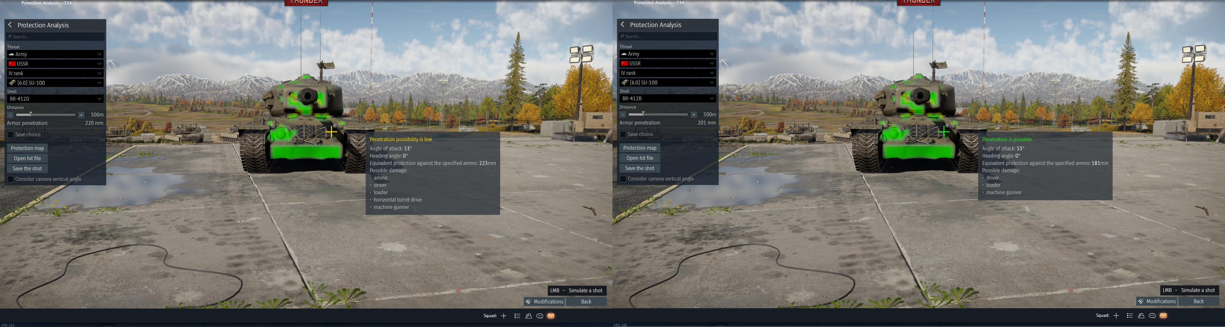1225x327 pixels.
Task: Open the orange mail icon in right window
Action: coord(1163,315)
